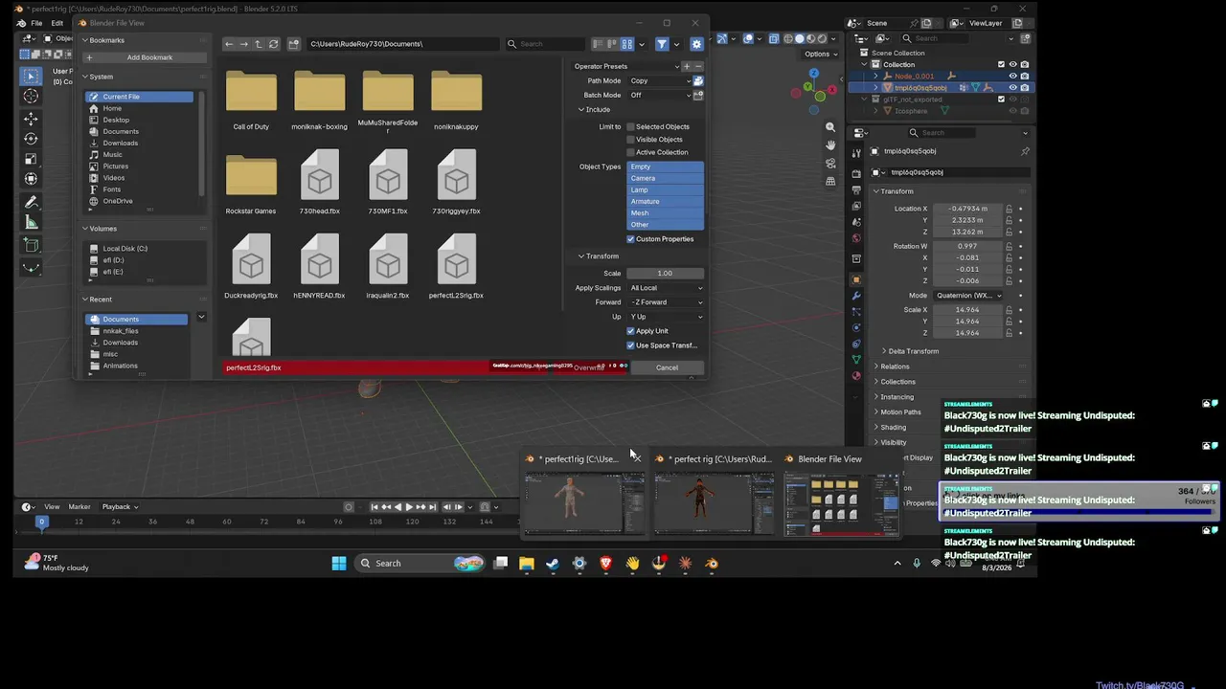This screenshot has height=689, width=1226.
Task: Open the Batch Mode dropdown
Action: pyautogui.click(x=659, y=96)
